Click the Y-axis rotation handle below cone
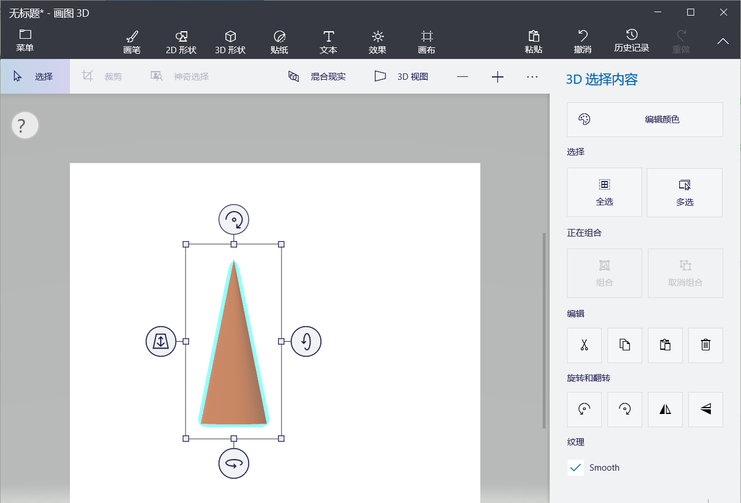 click(234, 463)
